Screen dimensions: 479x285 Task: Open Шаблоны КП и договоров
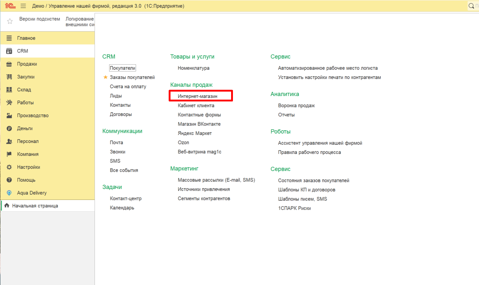coord(307,190)
